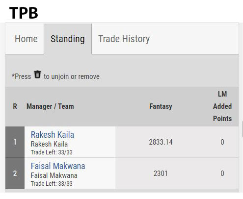Open Rakesh Kaila manager profile link
The height and width of the screenshot is (199, 243).
[53, 135]
